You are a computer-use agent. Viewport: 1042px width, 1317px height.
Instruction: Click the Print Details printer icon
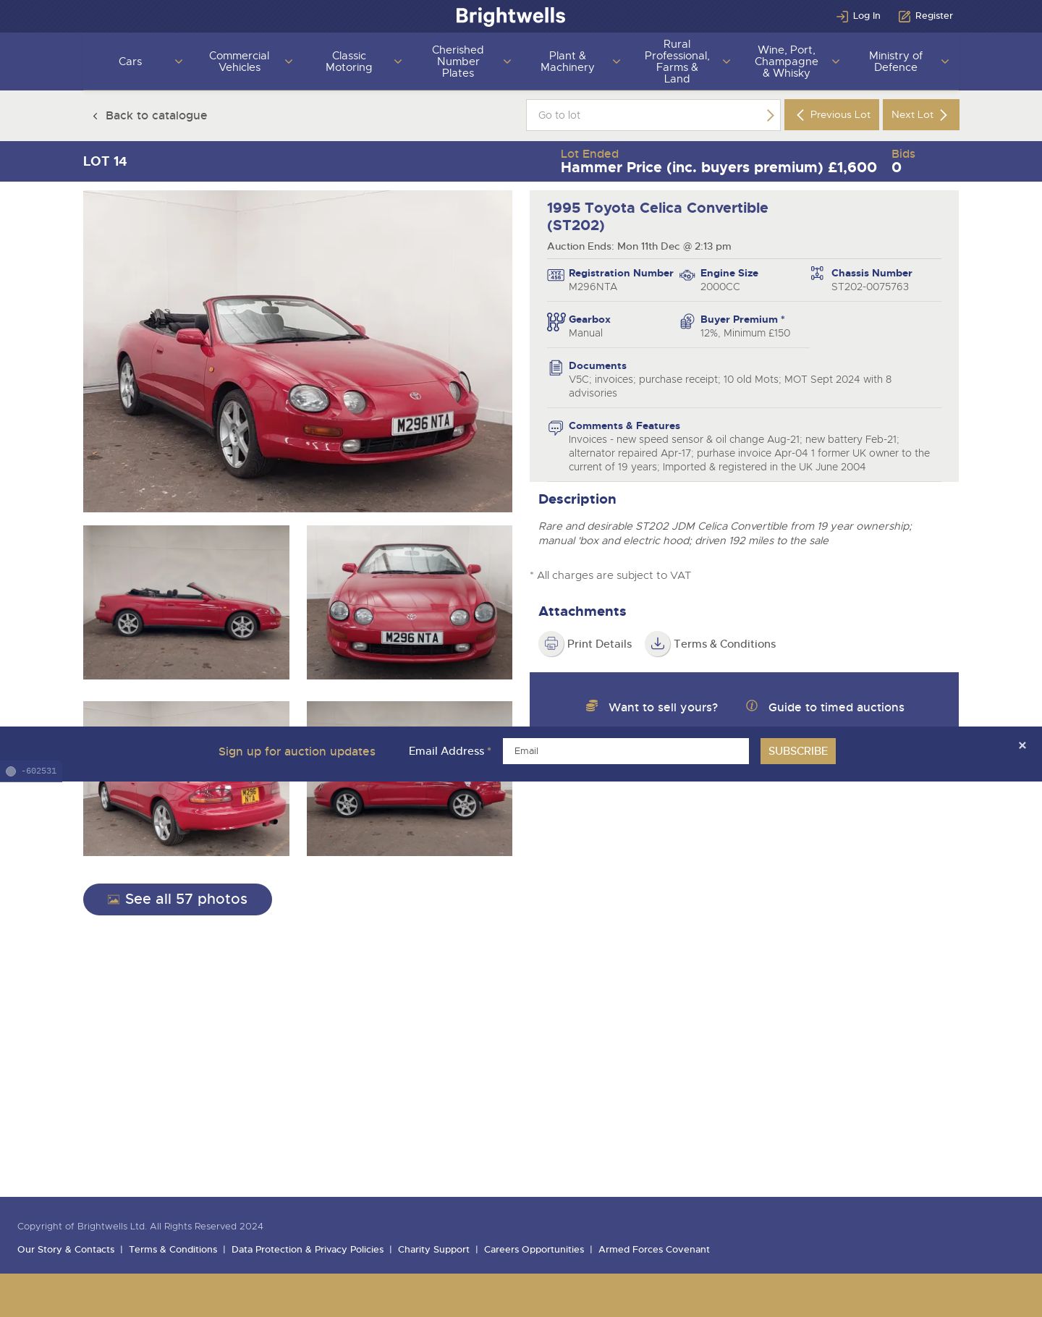click(x=551, y=644)
